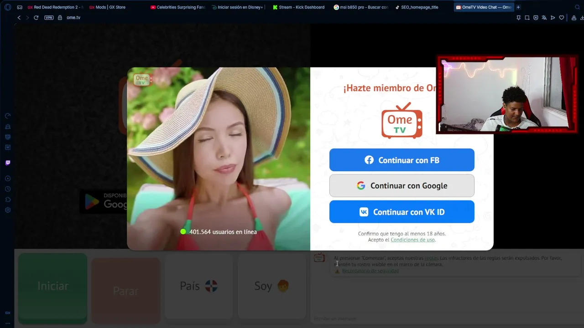The width and height of the screenshot is (584, 328).
Task: Click 'Confirmo que tengo al menos 18 años' text
Action: [402, 234]
